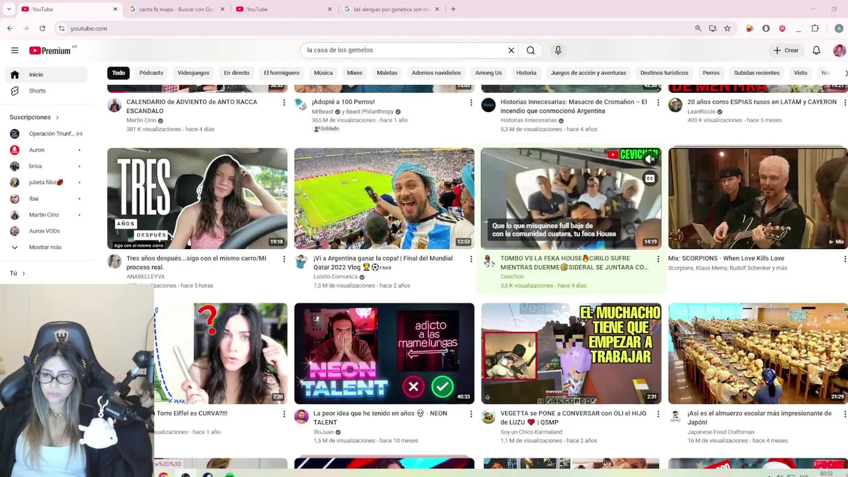Open options for Luisito Comunica video

click(x=471, y=259)
